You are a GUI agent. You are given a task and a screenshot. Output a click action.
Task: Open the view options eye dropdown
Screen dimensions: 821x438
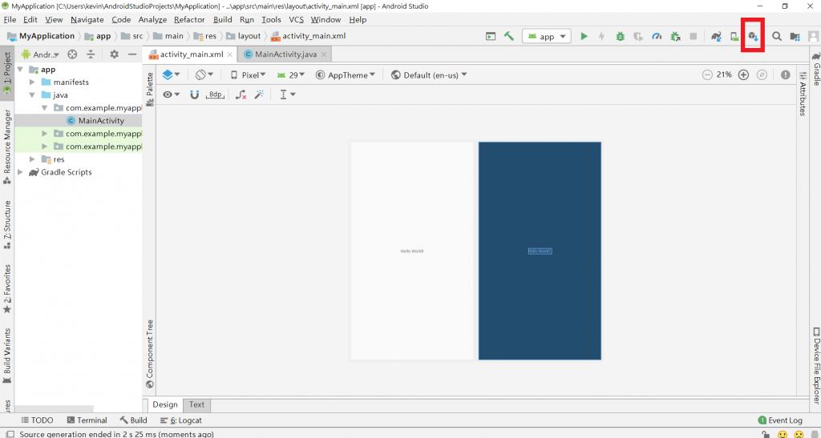coord(171,94)
